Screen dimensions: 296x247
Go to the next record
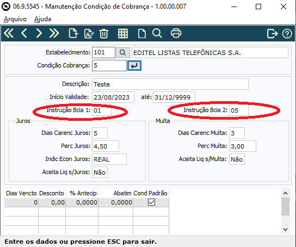pyautogui.click(x=39, y=33)
